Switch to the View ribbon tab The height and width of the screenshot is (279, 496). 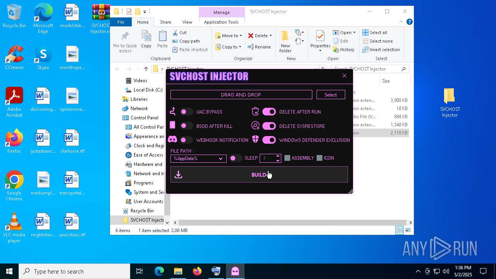pos(187,22)
